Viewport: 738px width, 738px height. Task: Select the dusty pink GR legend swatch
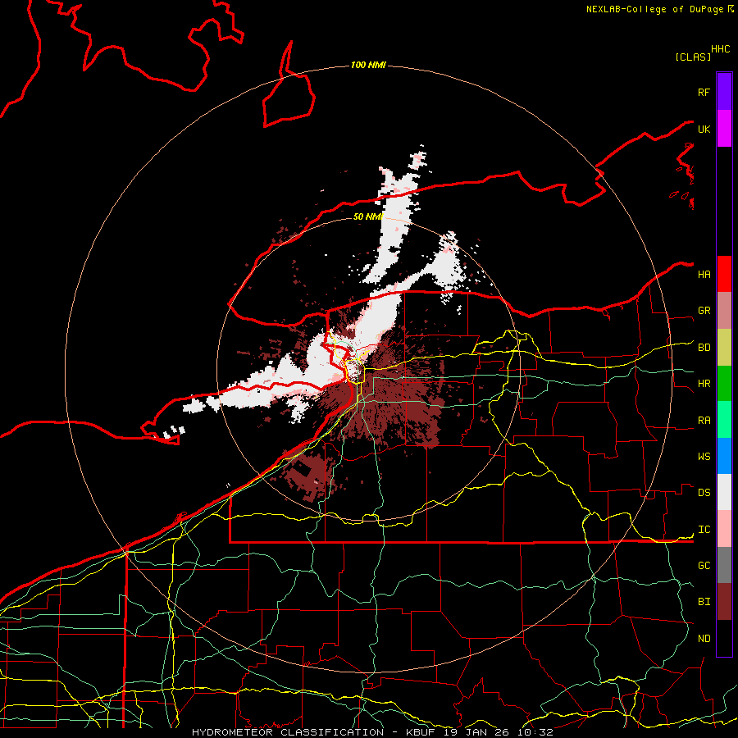click(724, 311)
